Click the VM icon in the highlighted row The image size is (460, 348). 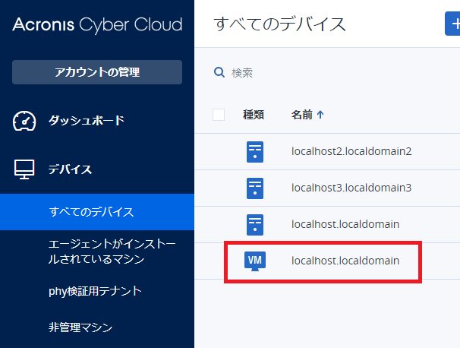pyautogui.click(x=255, y=261)
